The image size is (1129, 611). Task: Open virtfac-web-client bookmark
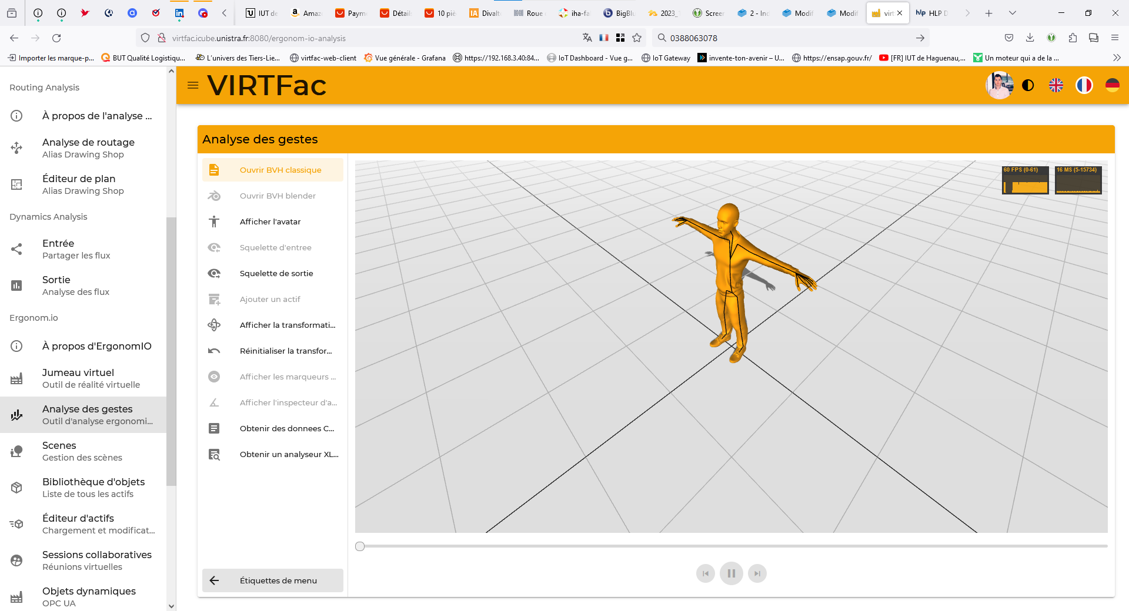pyautogui.click(x=323, y=58)
